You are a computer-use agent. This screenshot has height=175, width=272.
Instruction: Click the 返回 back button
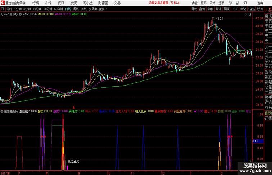(x=260, y=9)
